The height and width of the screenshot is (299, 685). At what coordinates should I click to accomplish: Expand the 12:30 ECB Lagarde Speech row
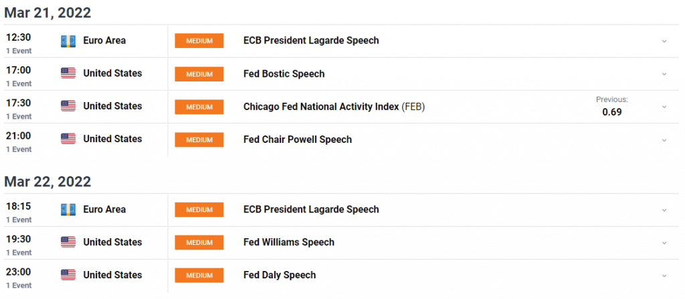point(664,41)
